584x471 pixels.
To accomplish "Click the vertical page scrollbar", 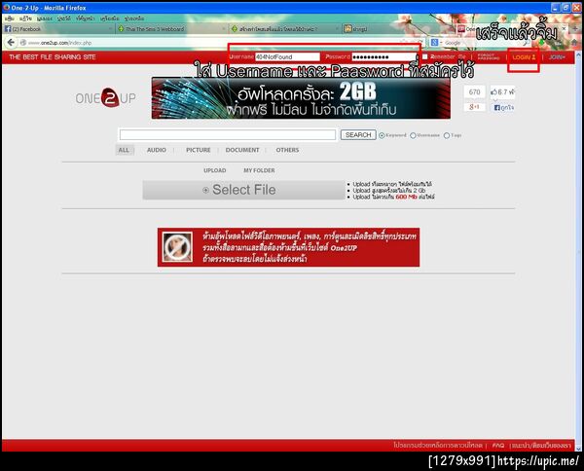I will point(578,251).
